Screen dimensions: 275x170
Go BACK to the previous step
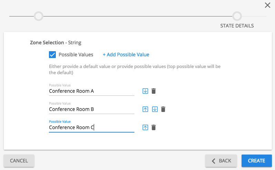(221, 161)
